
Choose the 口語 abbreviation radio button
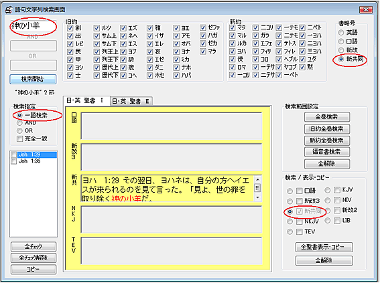click(341, 41)
